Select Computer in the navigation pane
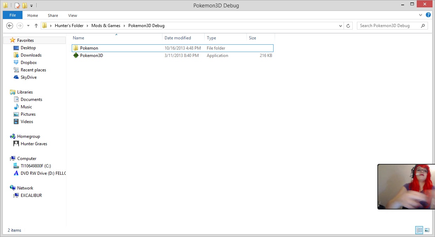This screenshot has height=237, width=435. (x=27, y=159)
